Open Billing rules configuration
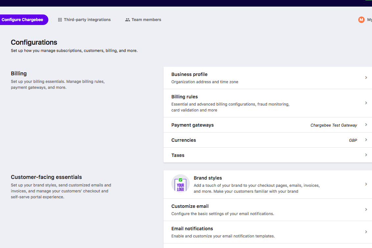372x248 pixels. point(185,97)
